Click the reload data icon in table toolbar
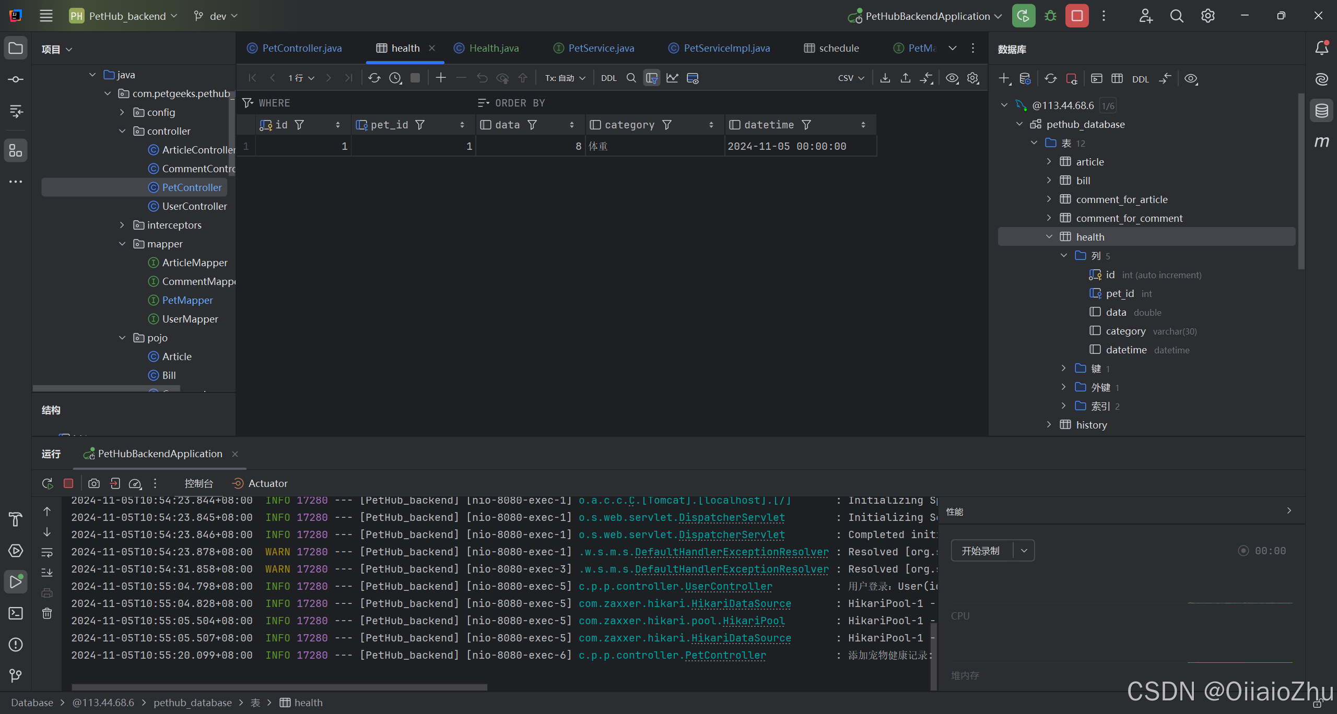The height and width of the screenshot is (714, 1337). point(374,78)
